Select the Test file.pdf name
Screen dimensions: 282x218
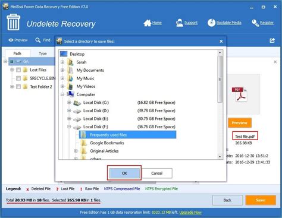(245, 137)
